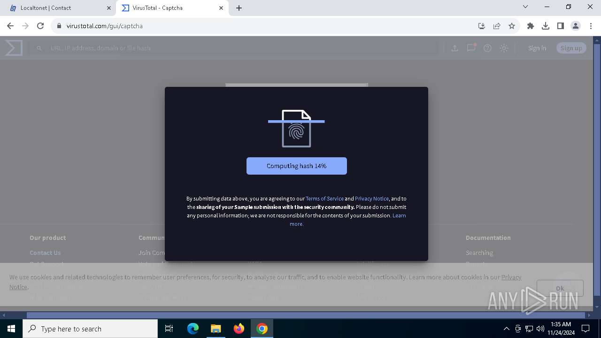This screenshot has height=338, width=601.
Task: Open the Chrome profile avatar
Action: coord(576,26)
